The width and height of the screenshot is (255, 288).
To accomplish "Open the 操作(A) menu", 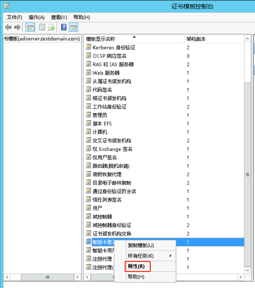I will [x=36, y=17].
